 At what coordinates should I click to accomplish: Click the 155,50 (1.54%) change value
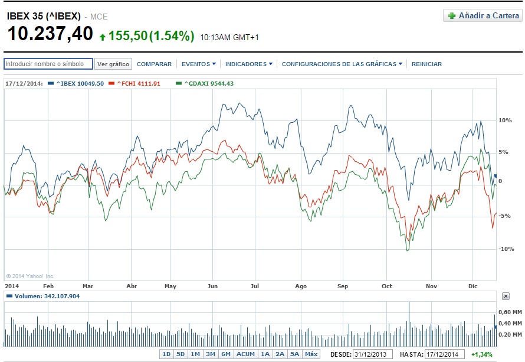[152, 35]
